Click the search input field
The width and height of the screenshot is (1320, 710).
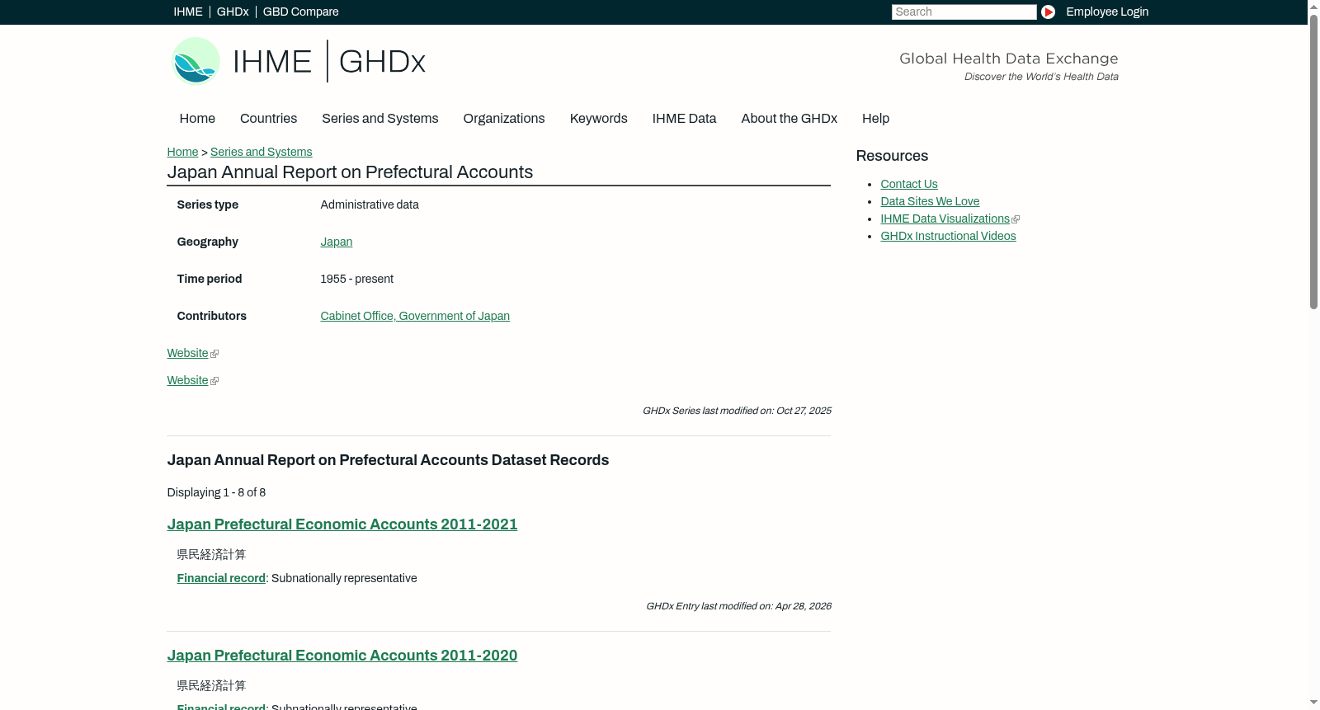coord(964,12)
